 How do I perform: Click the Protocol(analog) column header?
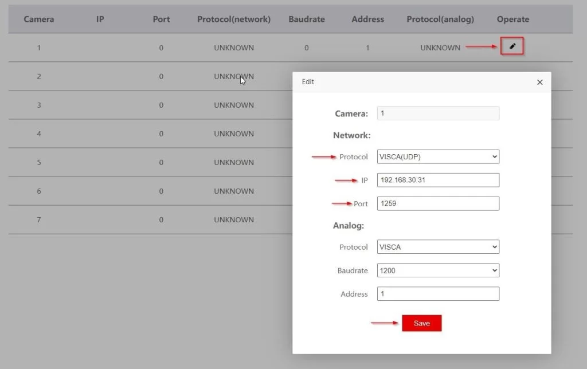(440, 19)
